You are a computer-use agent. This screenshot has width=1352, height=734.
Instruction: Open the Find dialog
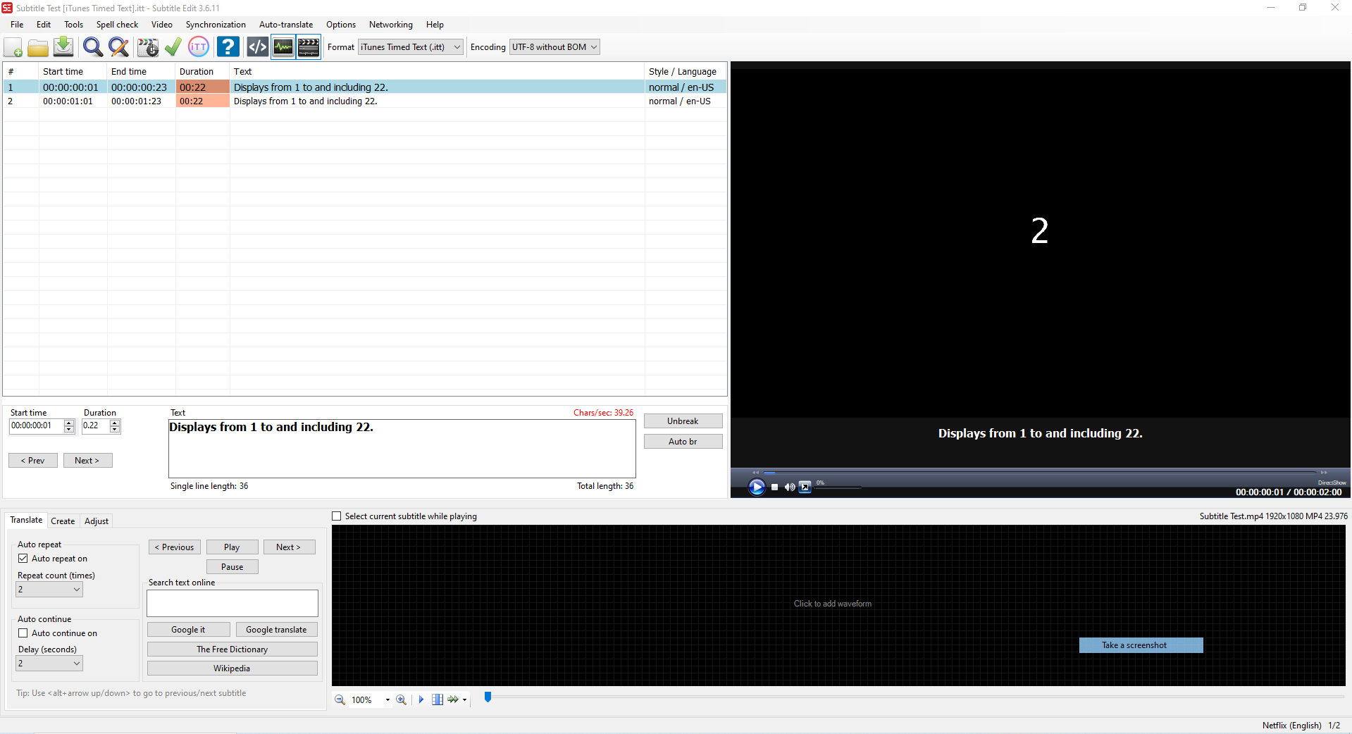point(92,46)
